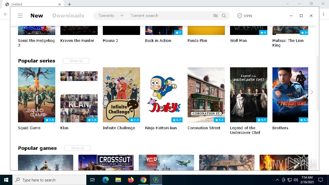Viewport: 329px width, 185px height.
Task: Slide popular series carousel right
Action: (x=312, y=92)
